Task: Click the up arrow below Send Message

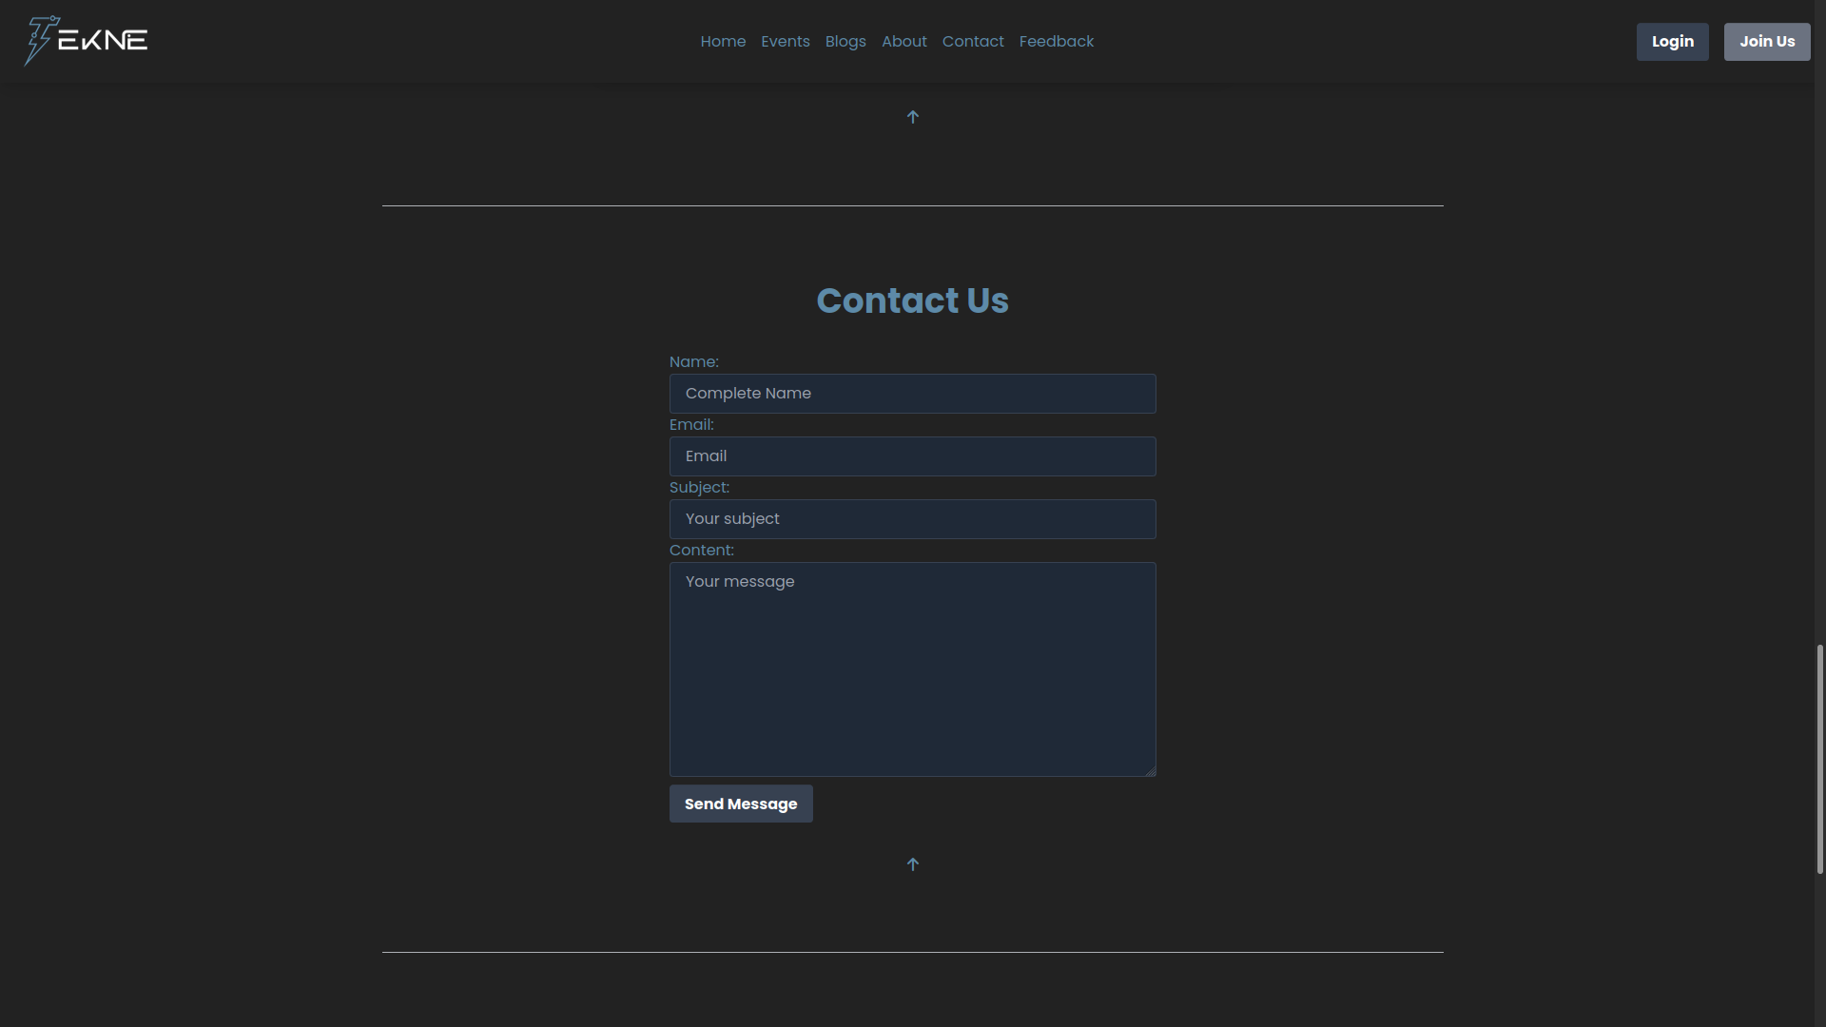Action: point(912,864)
